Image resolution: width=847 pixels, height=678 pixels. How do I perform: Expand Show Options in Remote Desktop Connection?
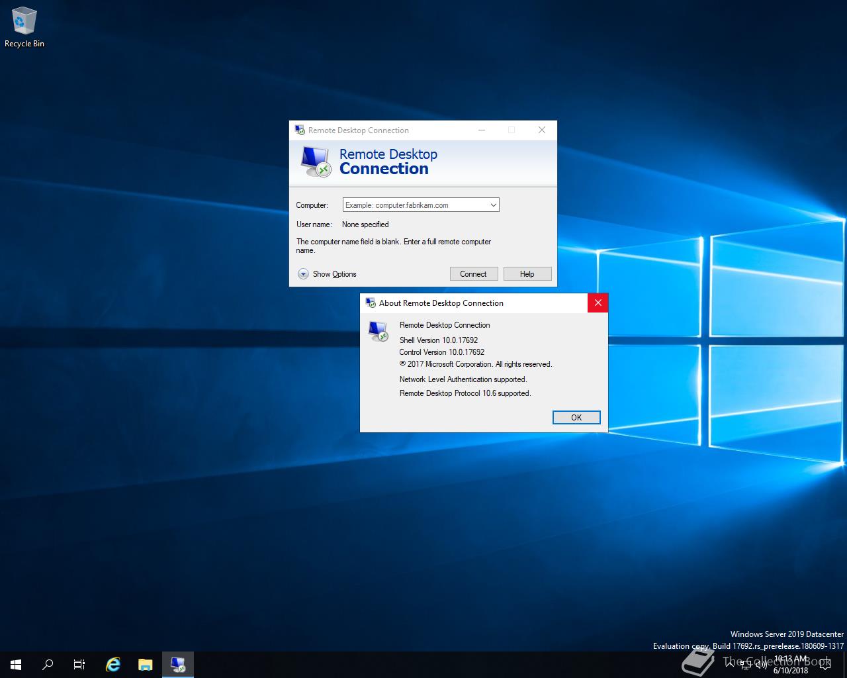tap(327, 274)
